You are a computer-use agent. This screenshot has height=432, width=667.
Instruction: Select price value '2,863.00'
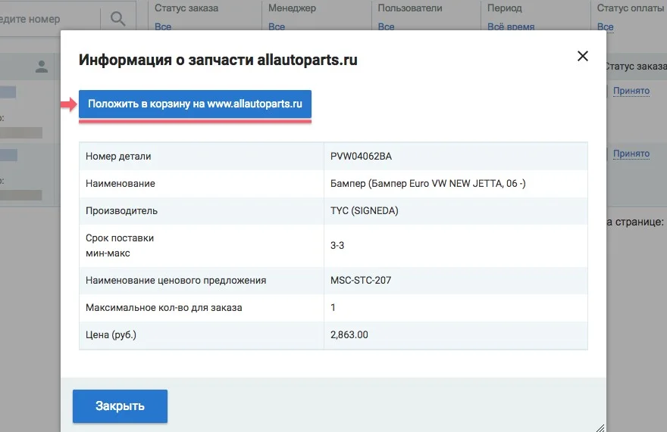pos(349,334)
